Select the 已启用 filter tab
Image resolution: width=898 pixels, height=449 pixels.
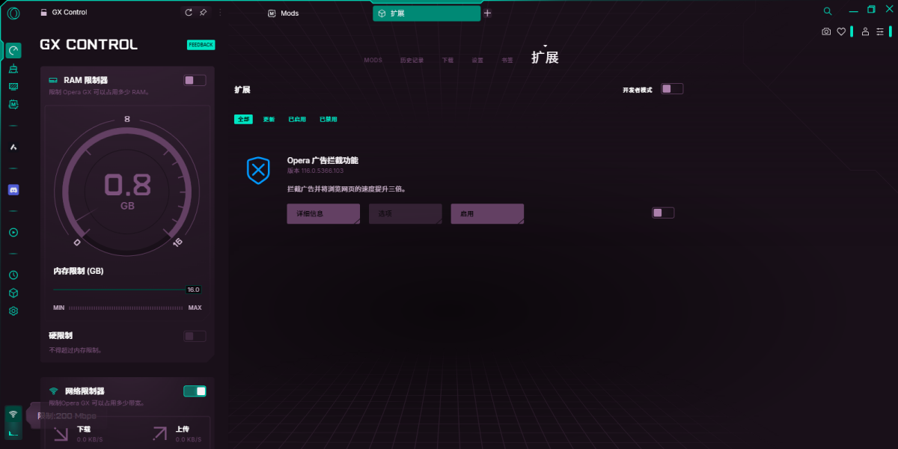pyautogui.click(x=297, y=119)
